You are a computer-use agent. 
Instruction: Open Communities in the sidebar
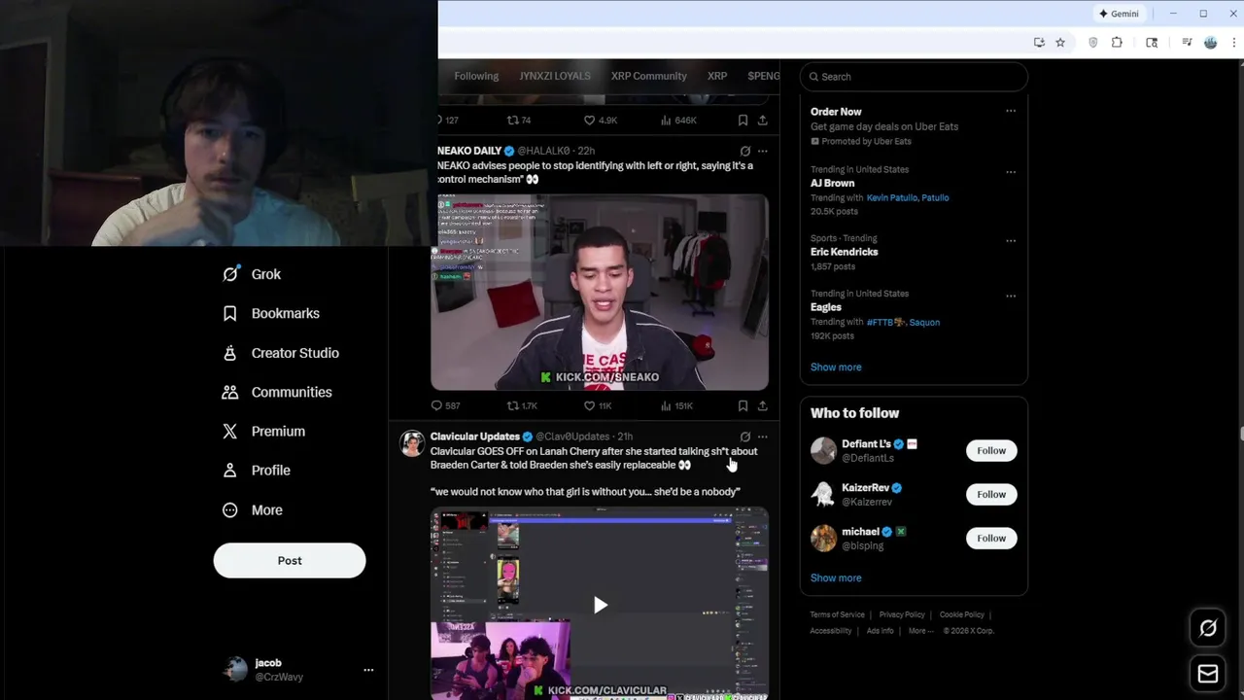click(277, 392)
